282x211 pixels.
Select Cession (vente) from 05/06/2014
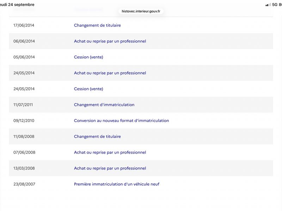pos(88,57)
